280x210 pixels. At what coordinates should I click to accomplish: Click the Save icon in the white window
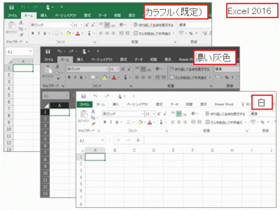83,97
